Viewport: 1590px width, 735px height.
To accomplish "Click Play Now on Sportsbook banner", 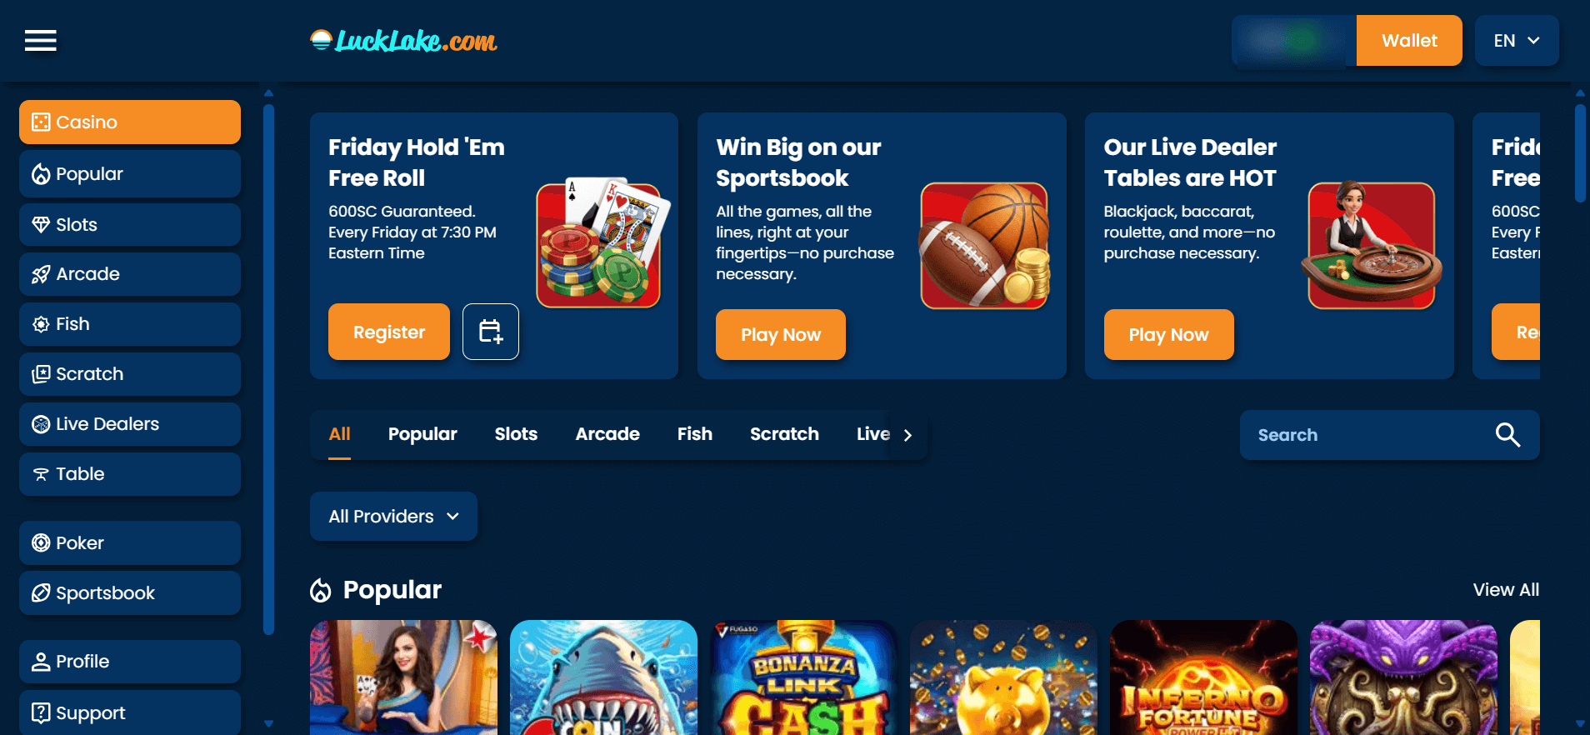I will [x=781, y=334].
